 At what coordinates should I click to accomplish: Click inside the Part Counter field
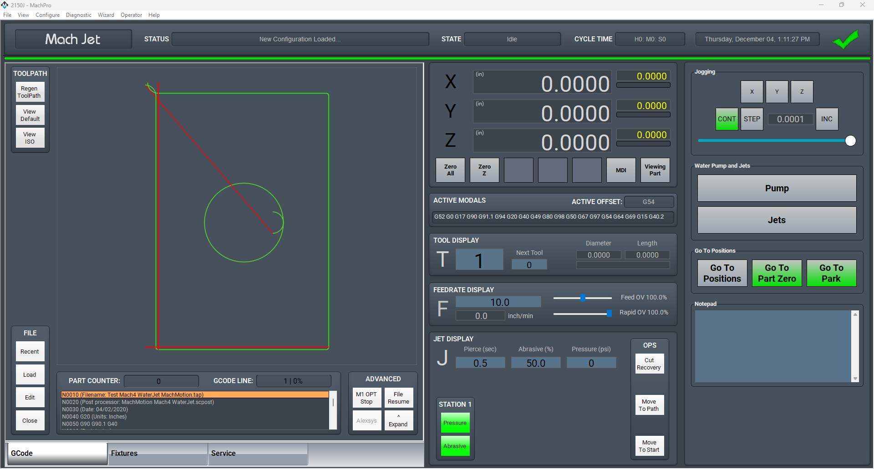click(161, 381)
